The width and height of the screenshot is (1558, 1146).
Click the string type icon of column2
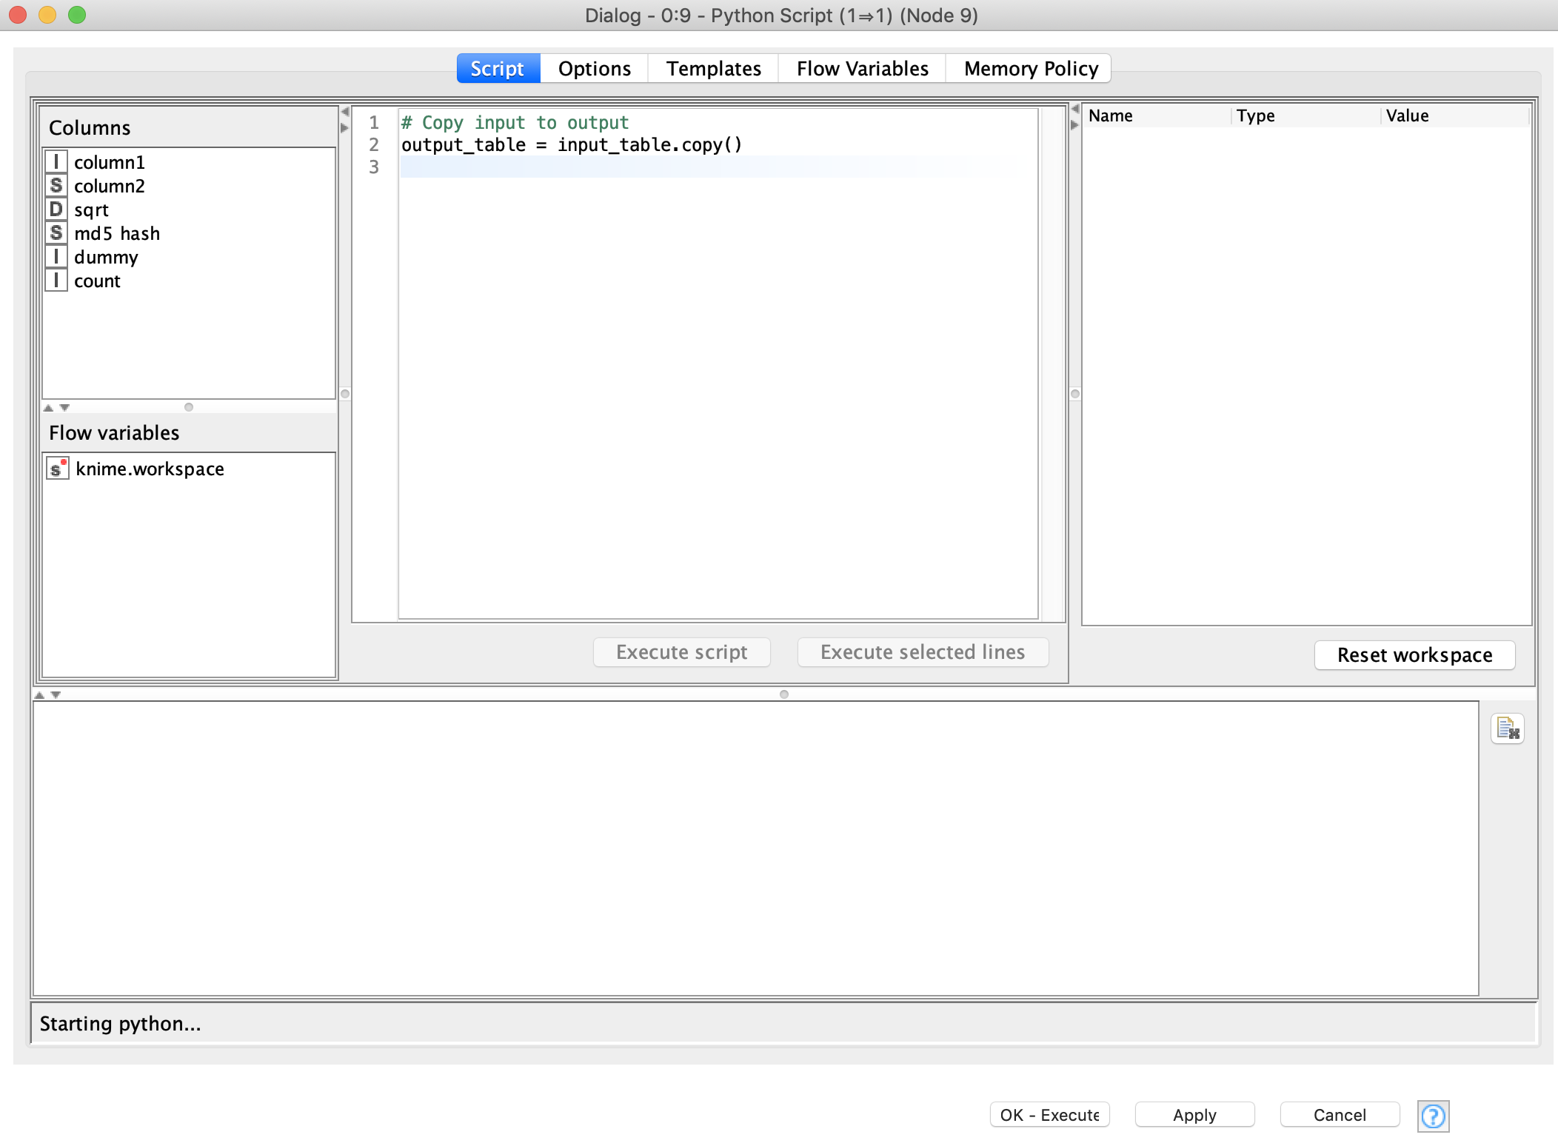56,185
